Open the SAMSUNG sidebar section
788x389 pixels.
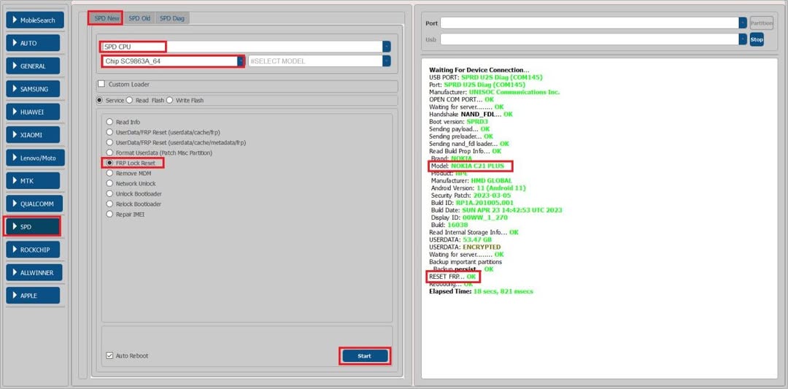pyautogui.click(x=33, y=89)
